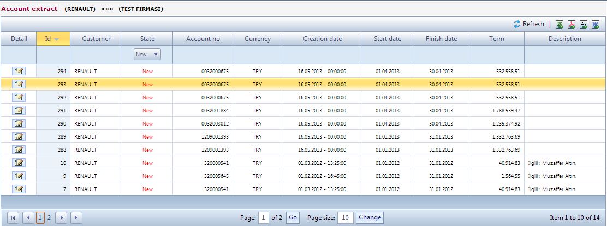Open detail of row Id 10

[19, 163]
